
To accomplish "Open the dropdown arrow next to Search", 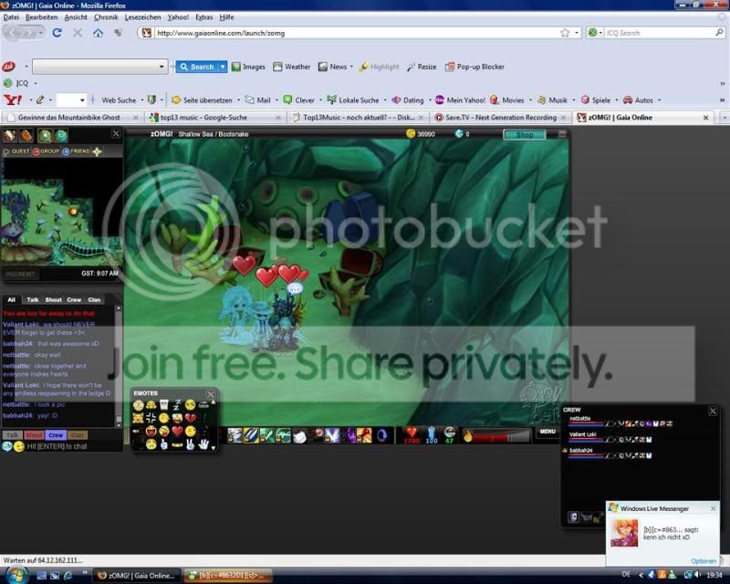I will [x=223, y=67].
